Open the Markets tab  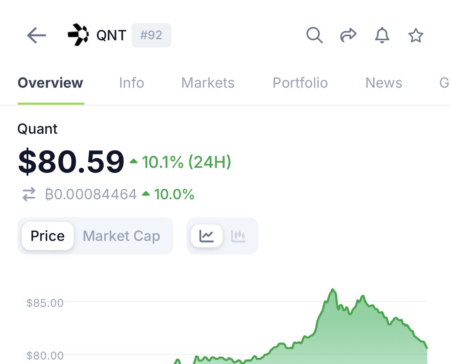point(208,83)
